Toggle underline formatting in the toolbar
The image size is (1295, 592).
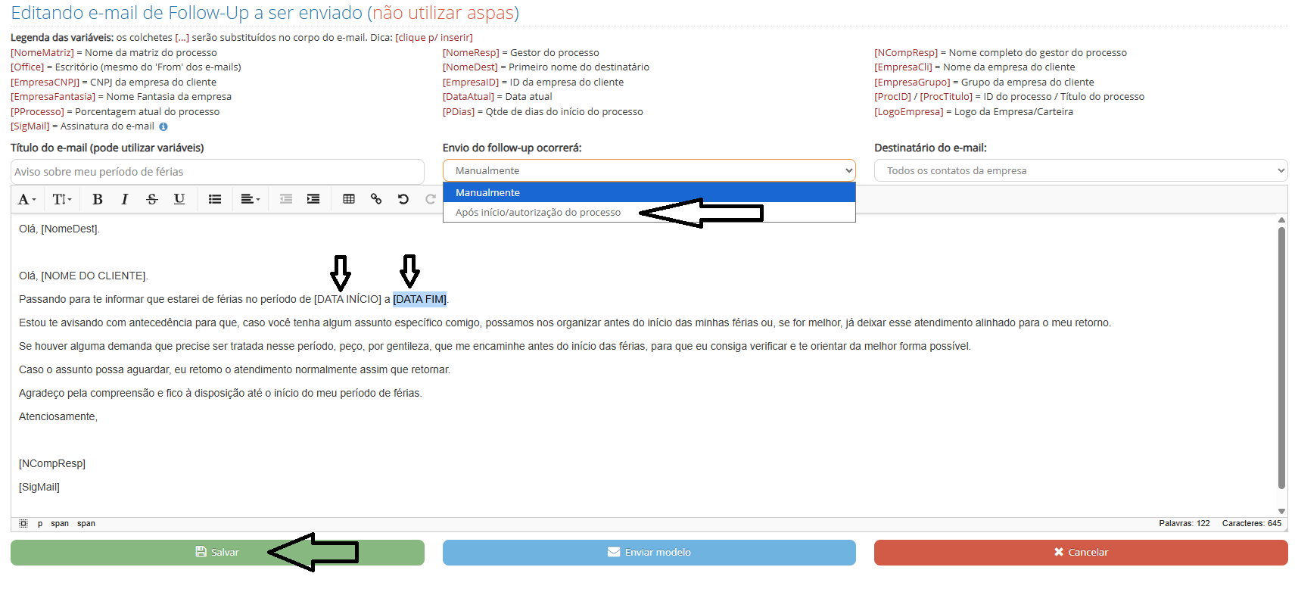(x=179, y=199)
